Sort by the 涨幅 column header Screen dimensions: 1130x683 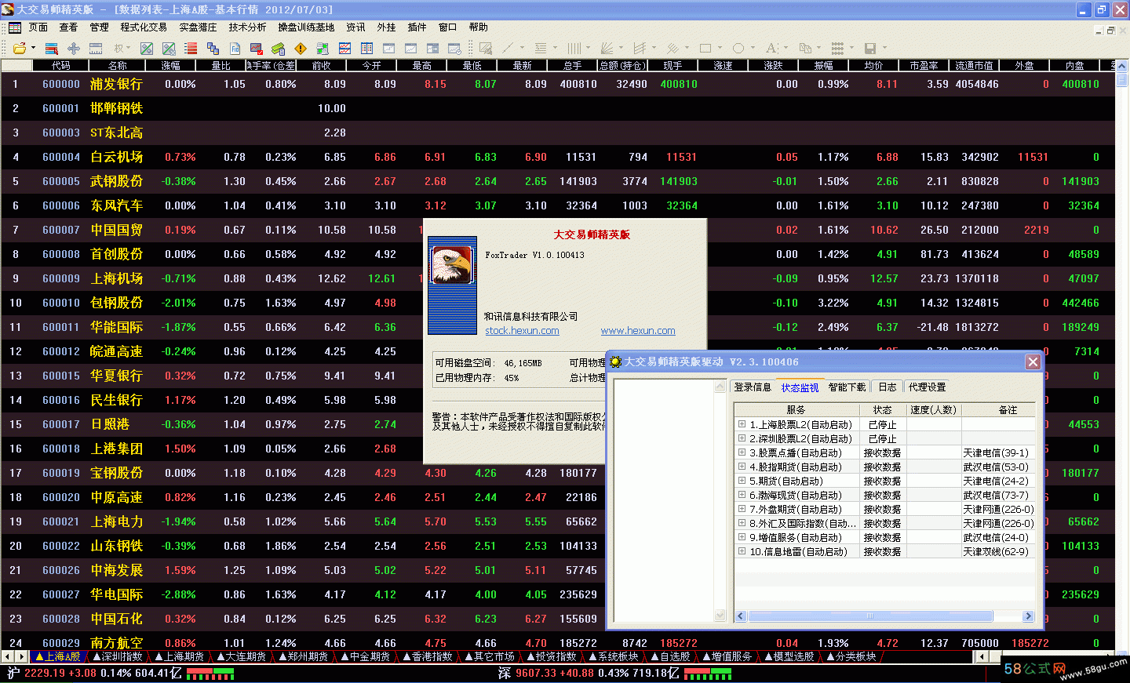pos(170,65)
